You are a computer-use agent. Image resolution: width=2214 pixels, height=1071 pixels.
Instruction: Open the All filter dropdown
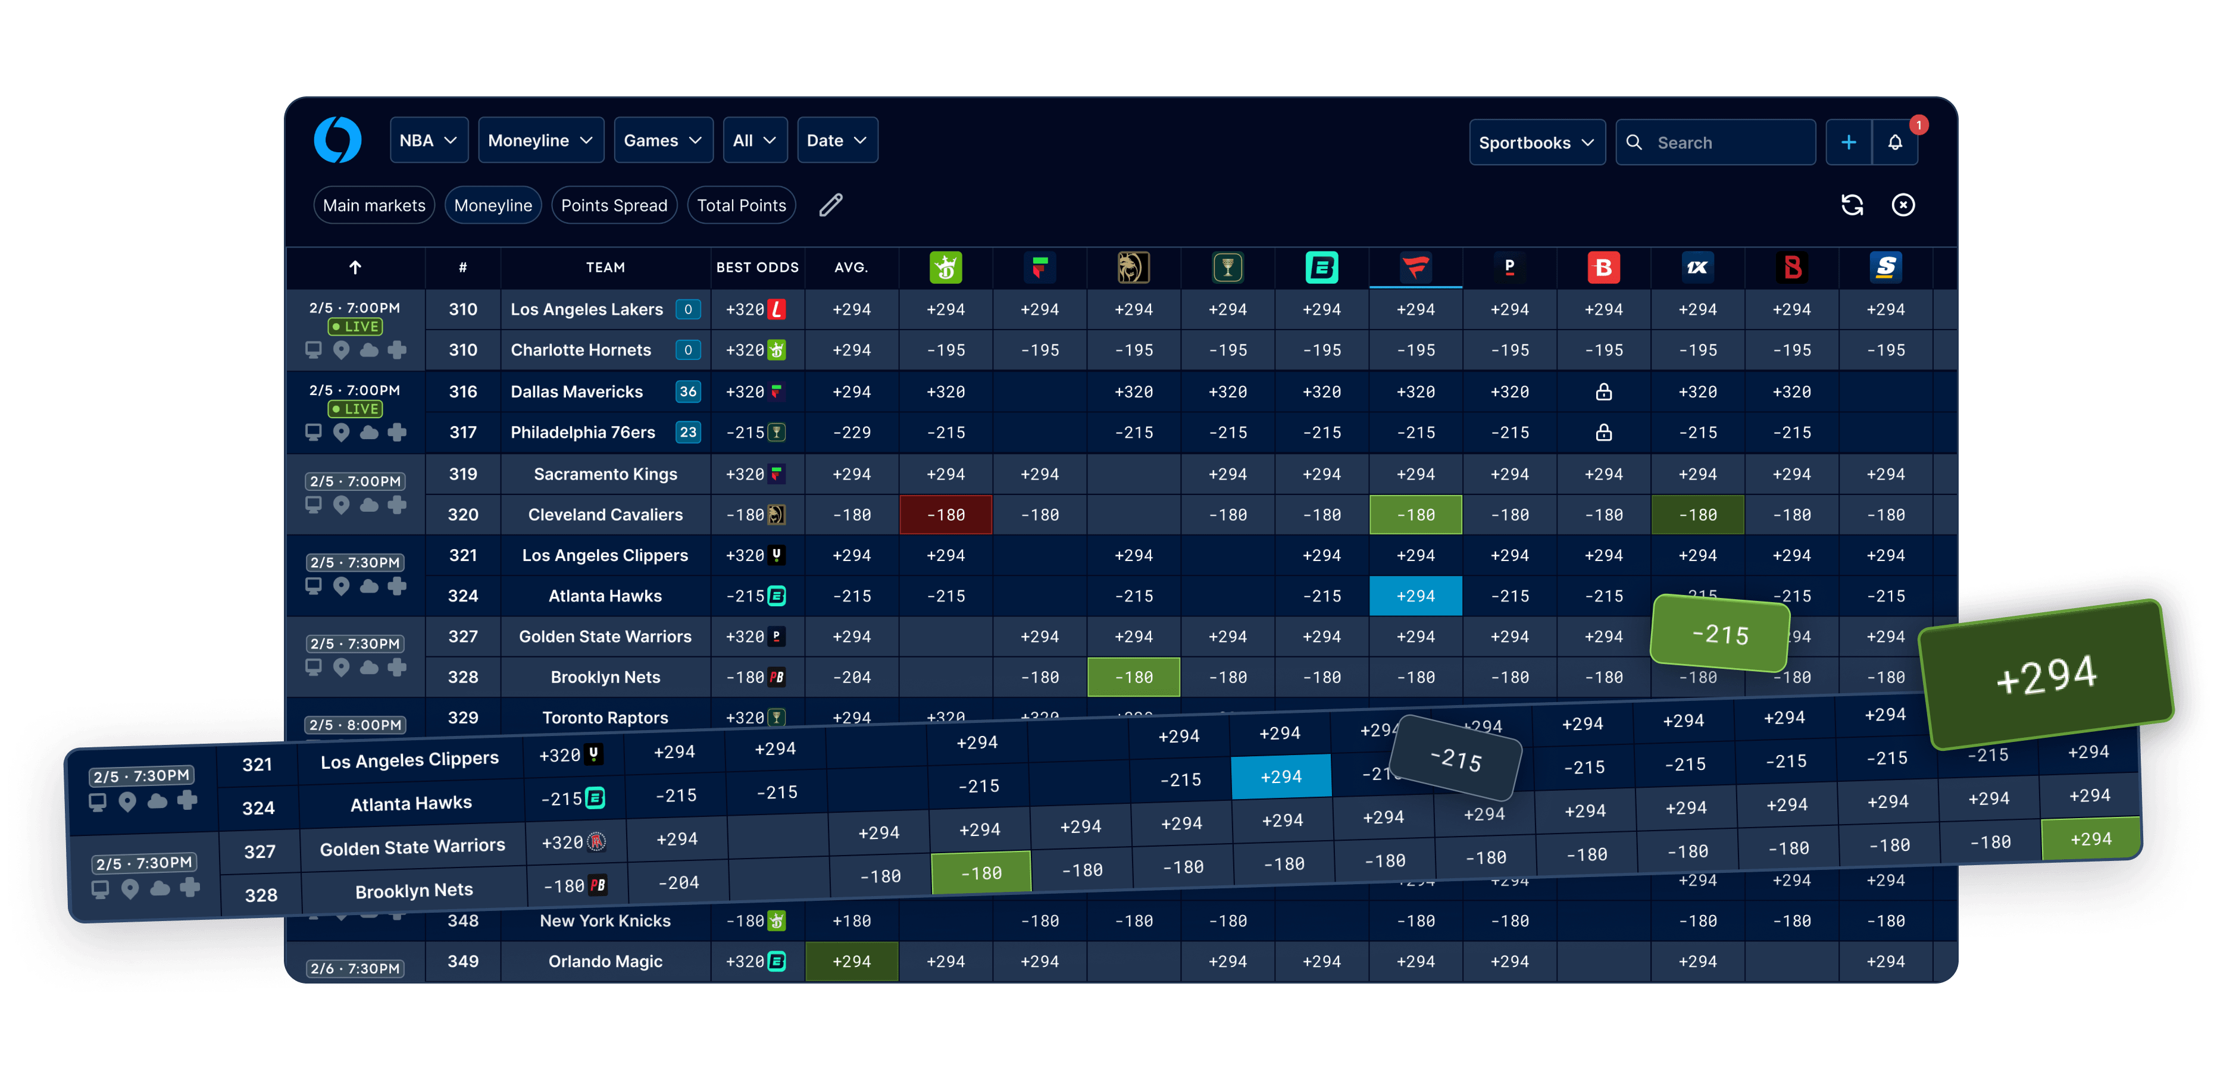[x=755, y=140]
